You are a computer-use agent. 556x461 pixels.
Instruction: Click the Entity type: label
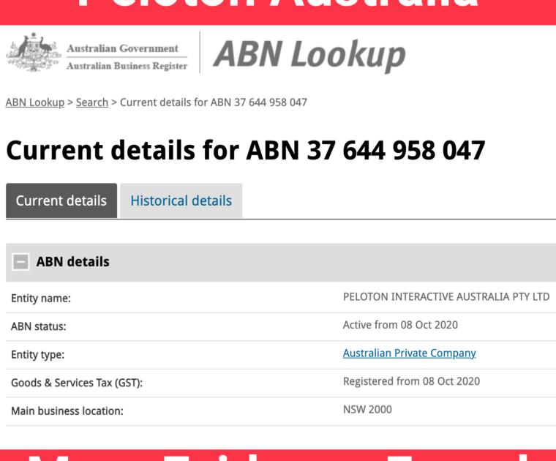click(37, 355)
